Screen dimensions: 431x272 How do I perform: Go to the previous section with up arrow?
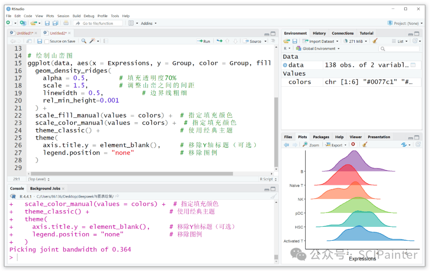pyautogui.click(x=227, y=41)
